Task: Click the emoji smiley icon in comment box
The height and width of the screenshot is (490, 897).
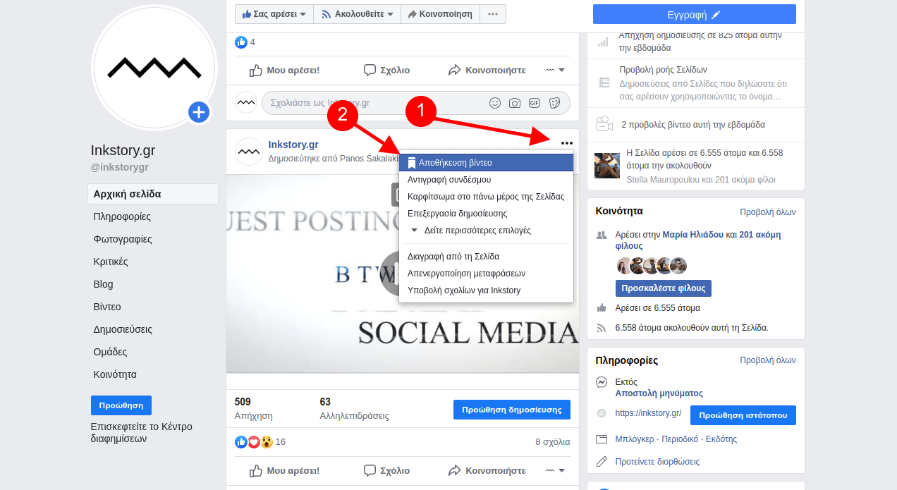Action: coord(495,103)
